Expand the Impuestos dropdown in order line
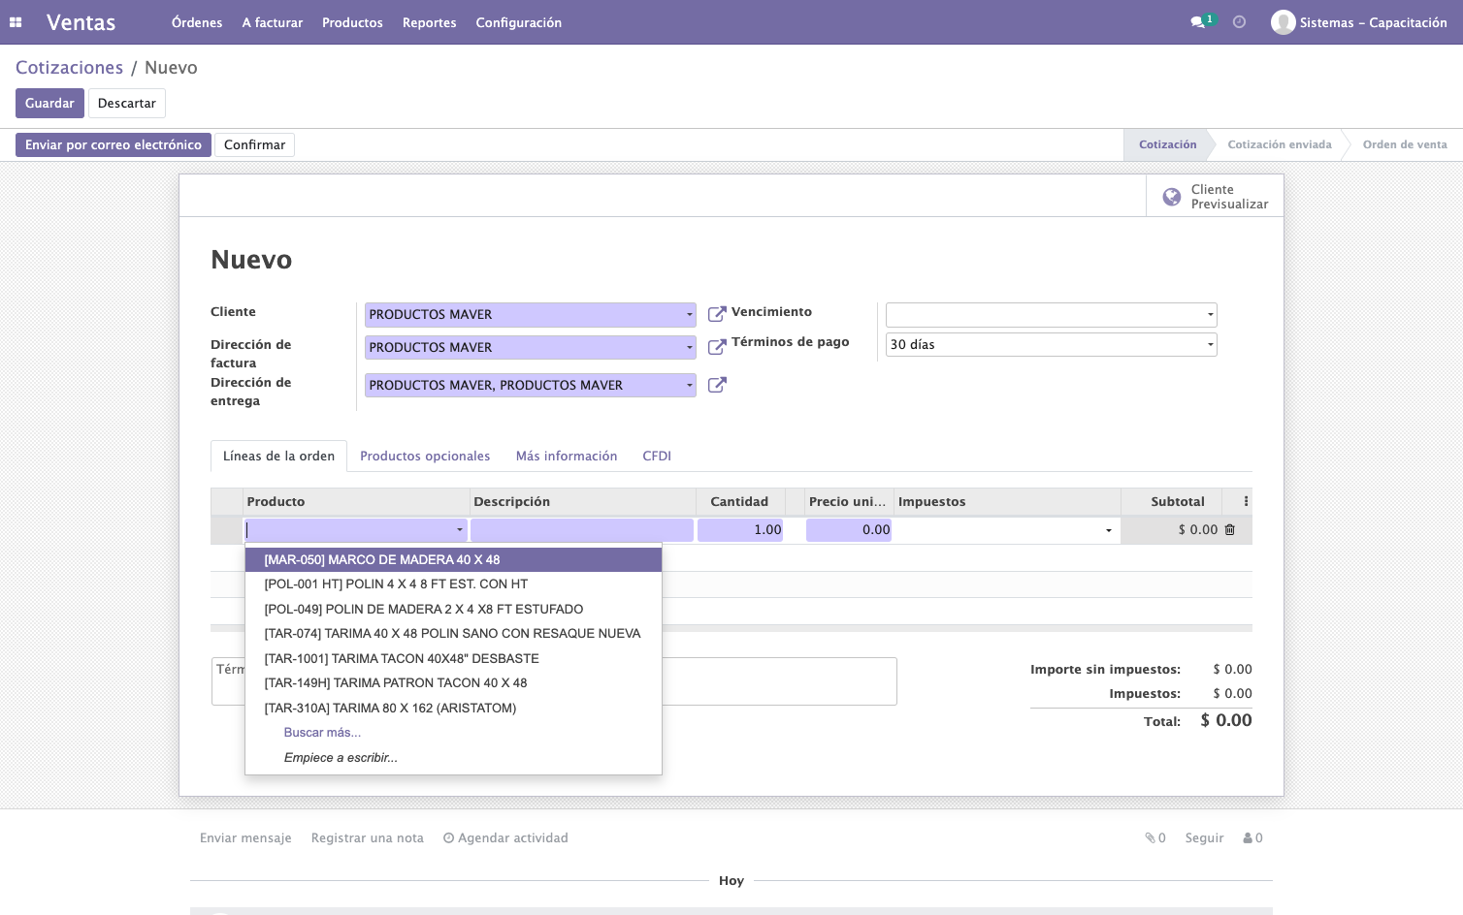 (1109, 530)
